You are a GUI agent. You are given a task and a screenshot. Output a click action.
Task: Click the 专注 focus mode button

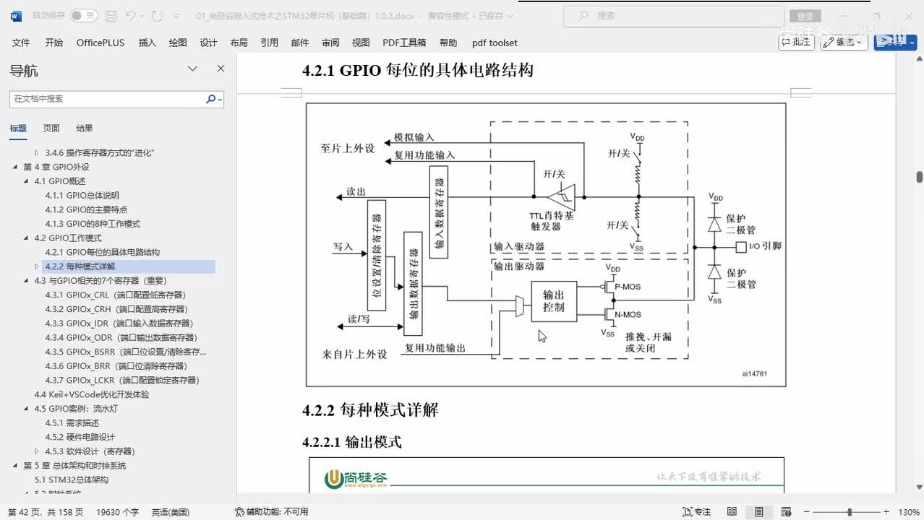[x=697, y=512]
